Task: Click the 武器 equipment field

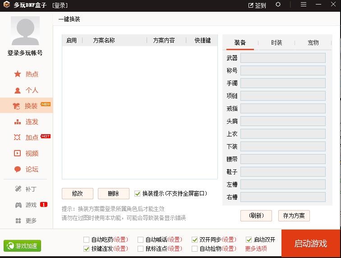Action: (283, 58)
